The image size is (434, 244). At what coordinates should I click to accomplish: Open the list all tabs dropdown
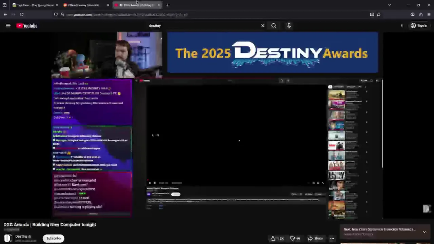[x=389, y=5]
